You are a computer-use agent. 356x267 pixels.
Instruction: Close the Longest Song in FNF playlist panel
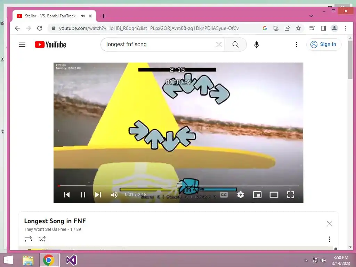[x=330, y=224]
